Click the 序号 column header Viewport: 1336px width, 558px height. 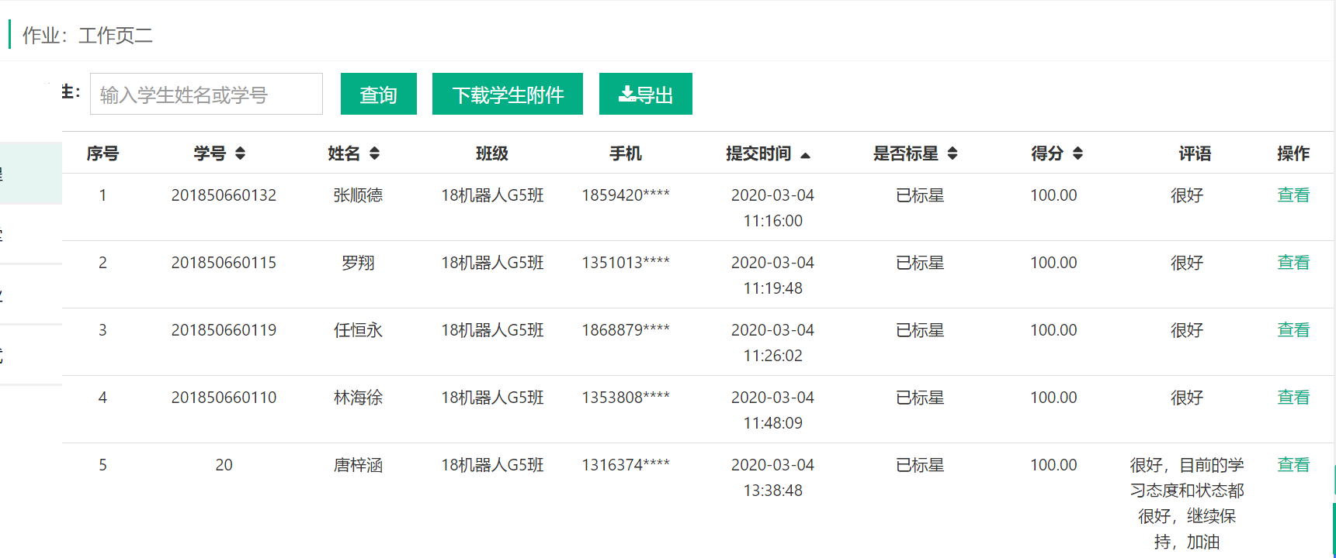[x=102, y=153]
